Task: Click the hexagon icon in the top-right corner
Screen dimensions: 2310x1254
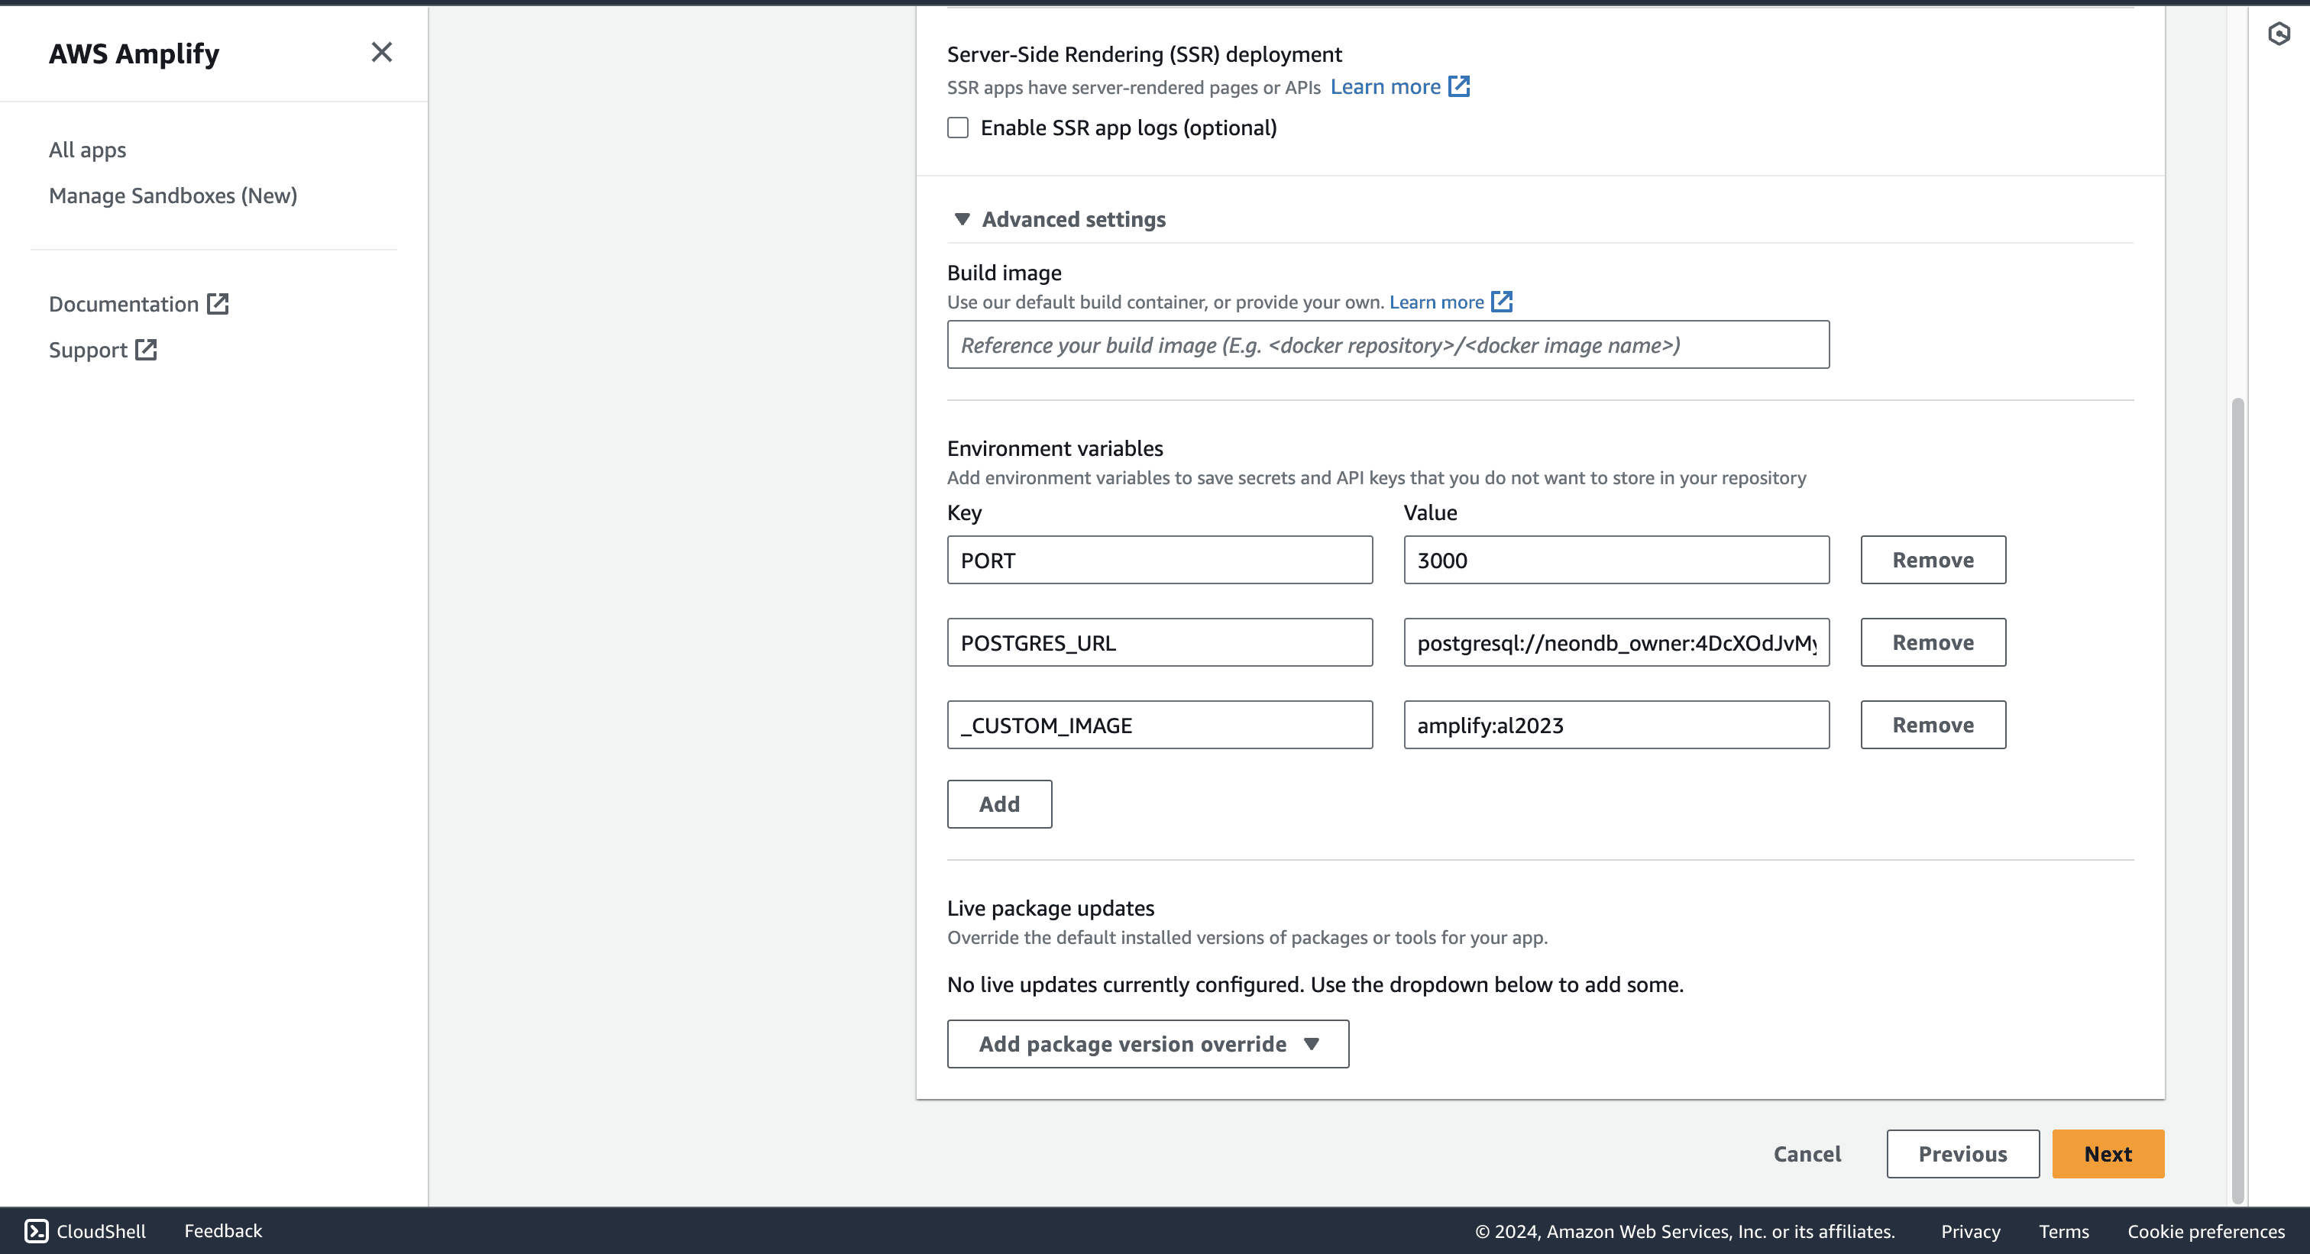Action: pyautogui.click(x=2279, y=34)
